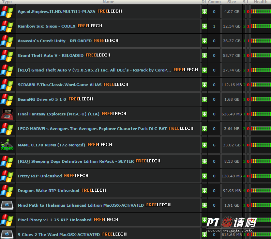Download the Sleeping Dogs Definitive Edition torrent
This screenshot has width=271, height=239.
click(204, 161)
